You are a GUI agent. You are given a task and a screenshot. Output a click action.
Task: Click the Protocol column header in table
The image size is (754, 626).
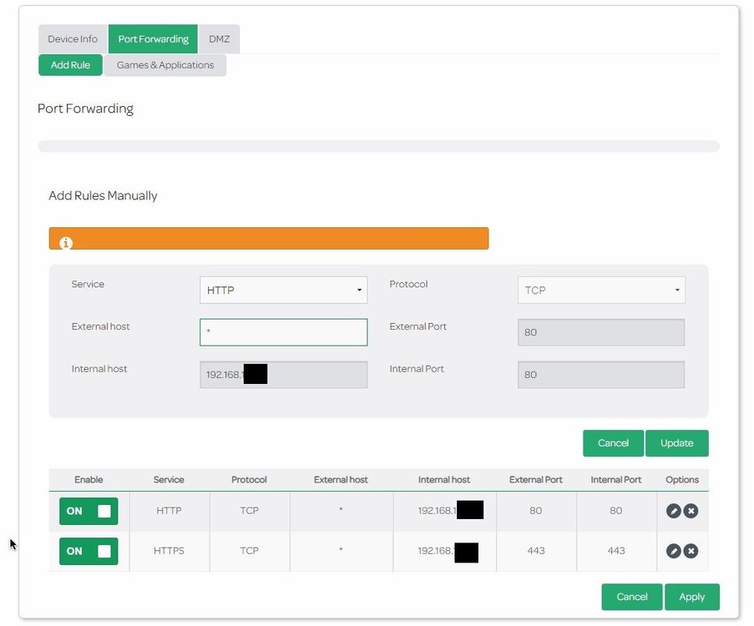pyautogui.click(x=249, y=479)
